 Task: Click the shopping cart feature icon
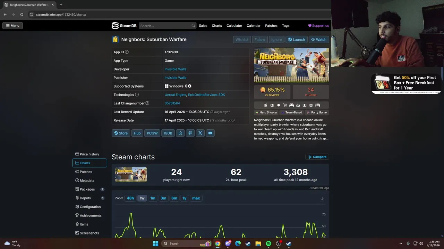point(285,105)
